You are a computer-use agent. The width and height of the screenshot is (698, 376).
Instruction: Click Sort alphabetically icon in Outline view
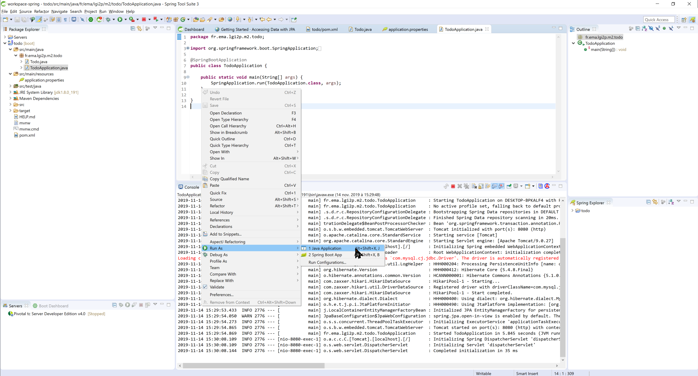(644, 28)
